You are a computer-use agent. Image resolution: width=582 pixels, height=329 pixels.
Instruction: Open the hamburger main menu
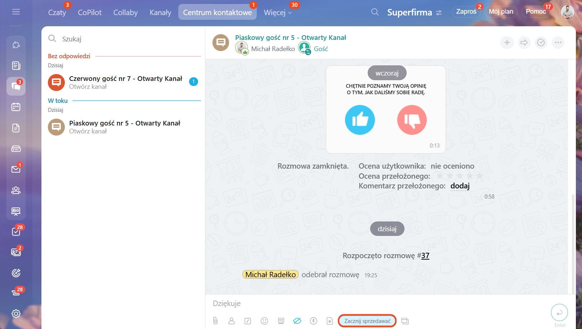[x=16, y=12]
